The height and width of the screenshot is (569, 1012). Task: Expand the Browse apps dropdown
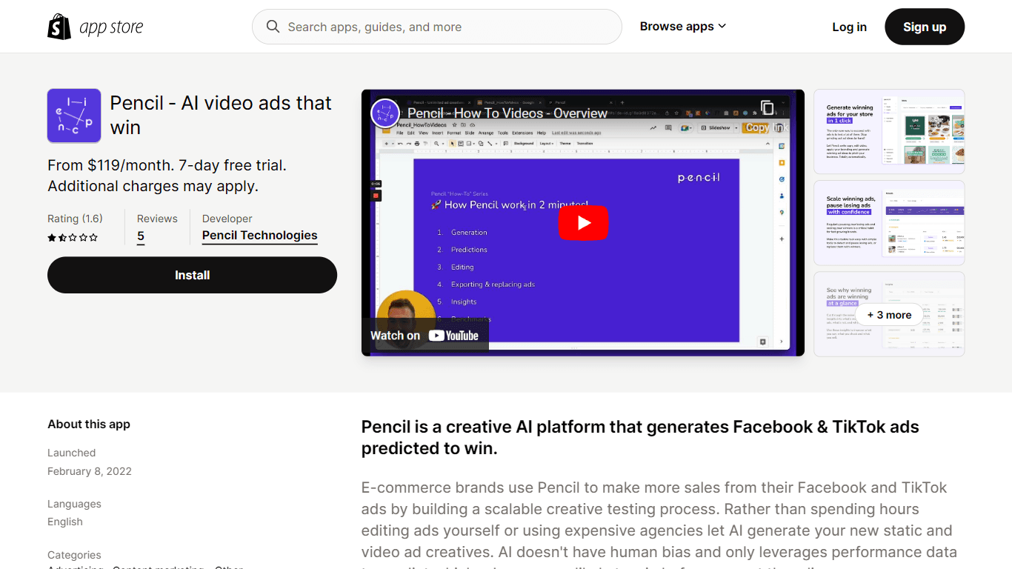(683, 27)
